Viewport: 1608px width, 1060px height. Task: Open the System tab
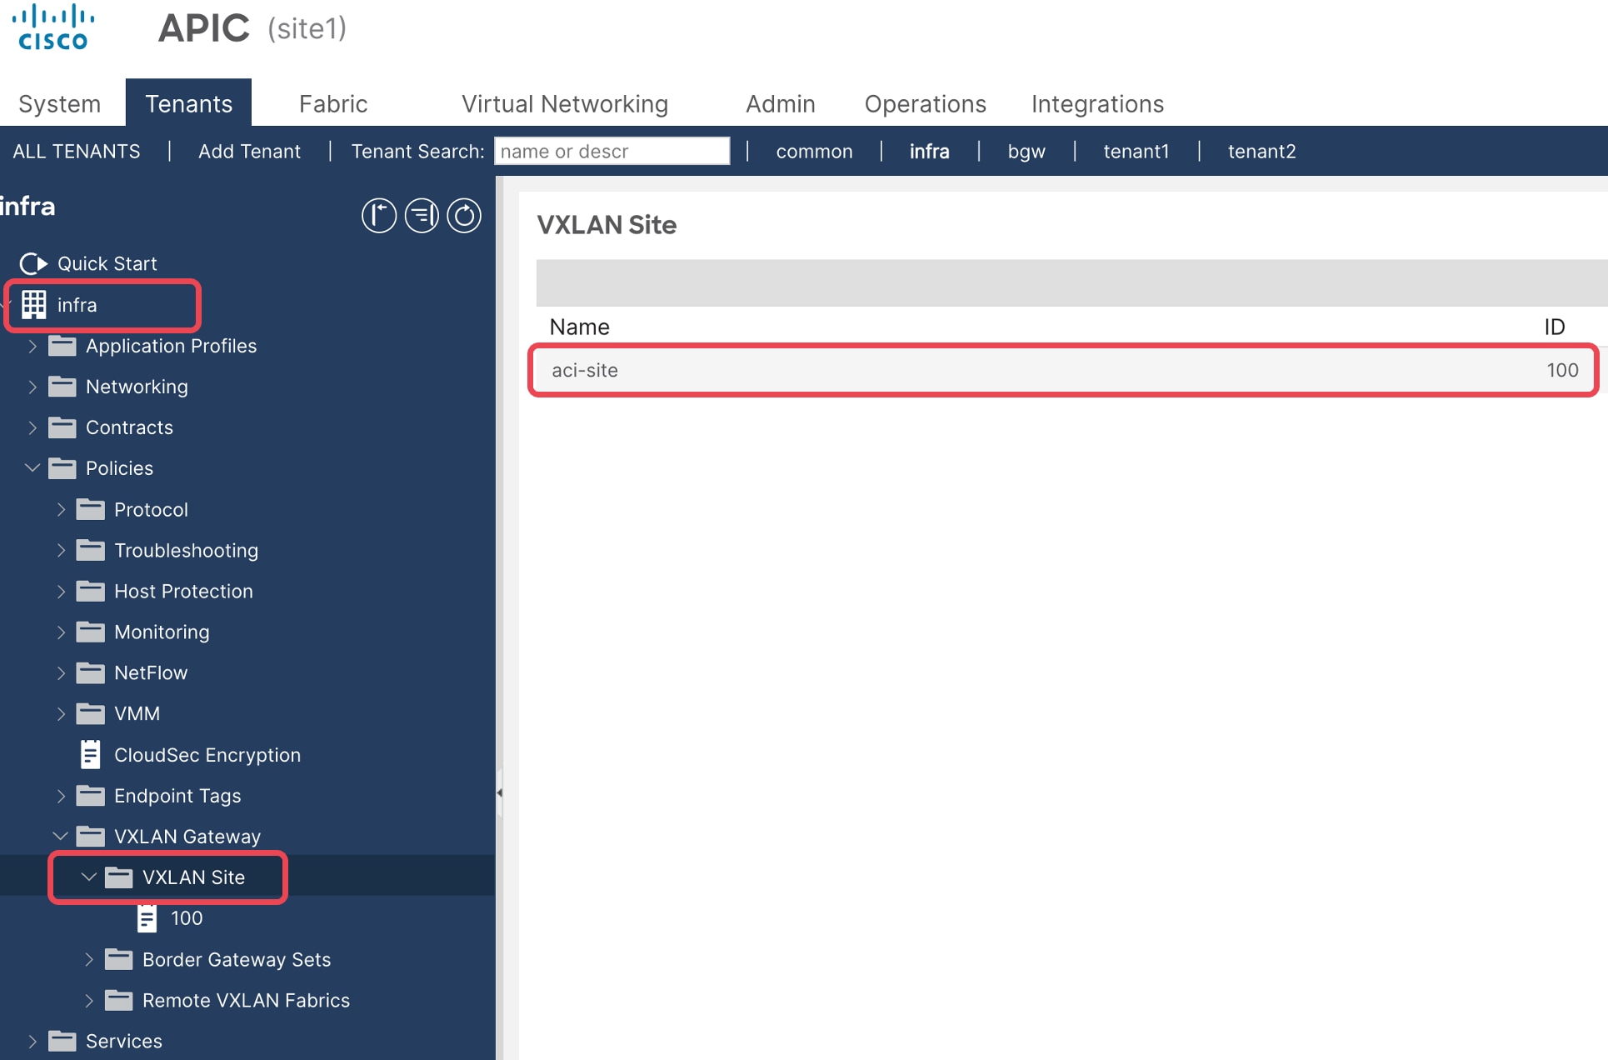click(59, 103)
